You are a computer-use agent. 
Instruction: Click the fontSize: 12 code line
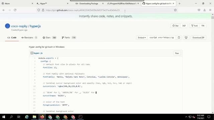[50, 67]
